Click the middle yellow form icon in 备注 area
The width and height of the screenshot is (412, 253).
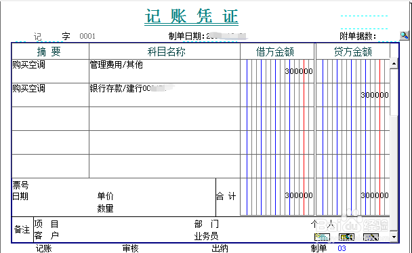pyautogui.click(x=346, y=237)
